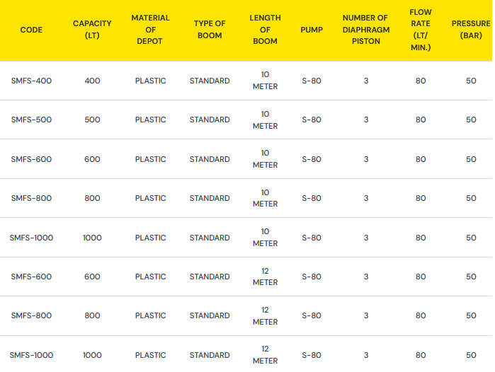Select the LENGTH OF BOOM header
This screenshot has height=372, width=495.
pos(265,30)
